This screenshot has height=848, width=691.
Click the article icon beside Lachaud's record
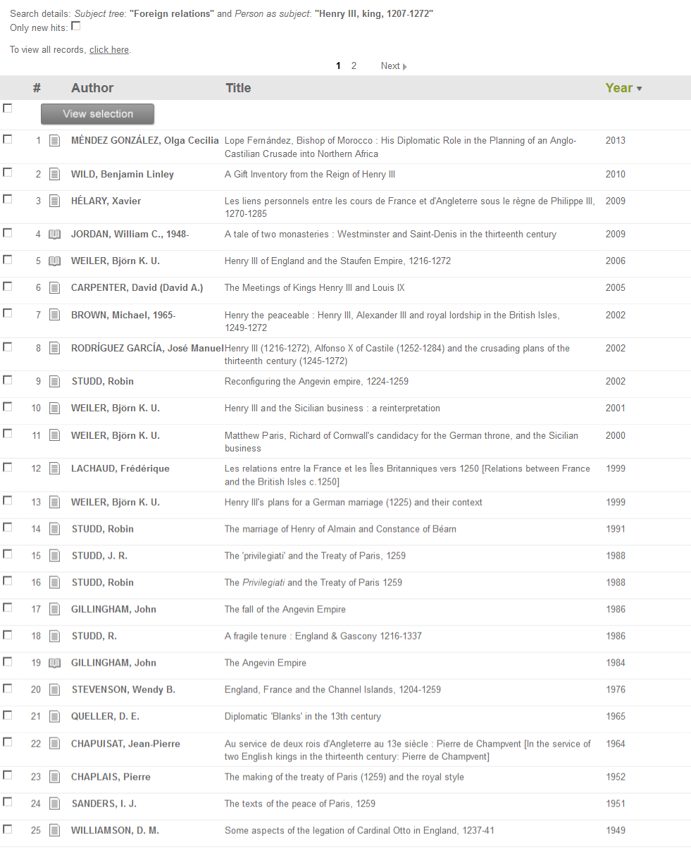pos(55,469)
